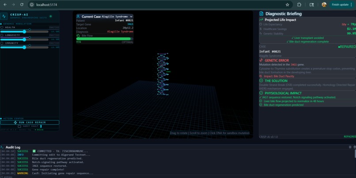
Task: Click the Health level slider handle
Action: pyautogui.click(x=24, y=32)
